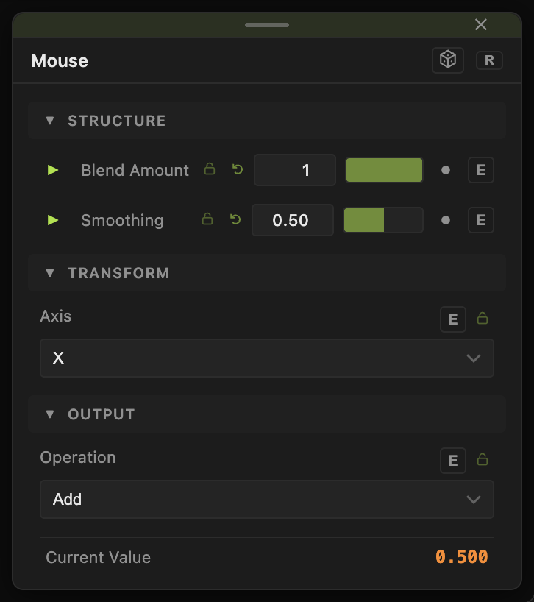The image size is (534, 602).
Task: Collapse the OUTPUT section header
Action: 267,414
